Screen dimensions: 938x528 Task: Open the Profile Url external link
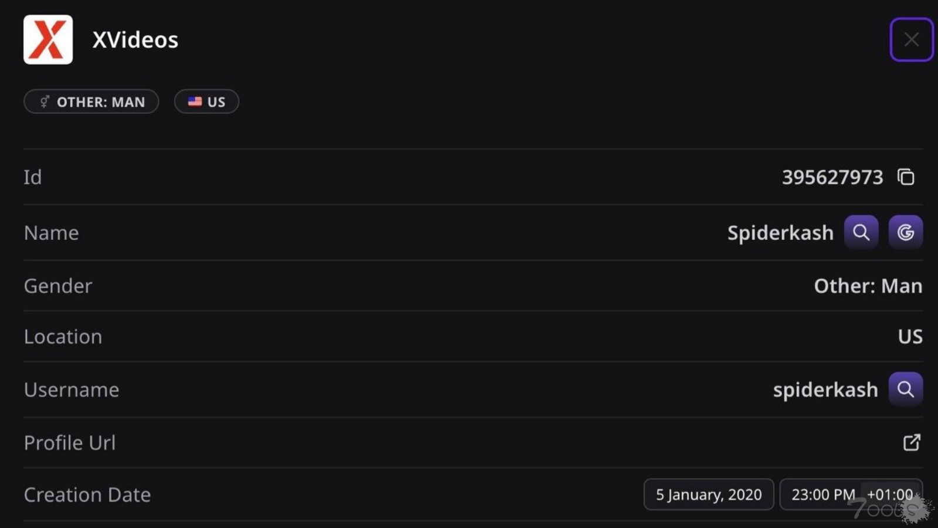911,442
